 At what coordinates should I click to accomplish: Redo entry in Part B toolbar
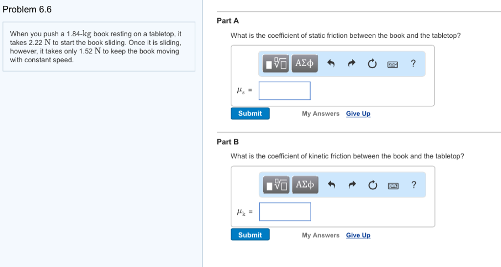(x=352, y=185)
